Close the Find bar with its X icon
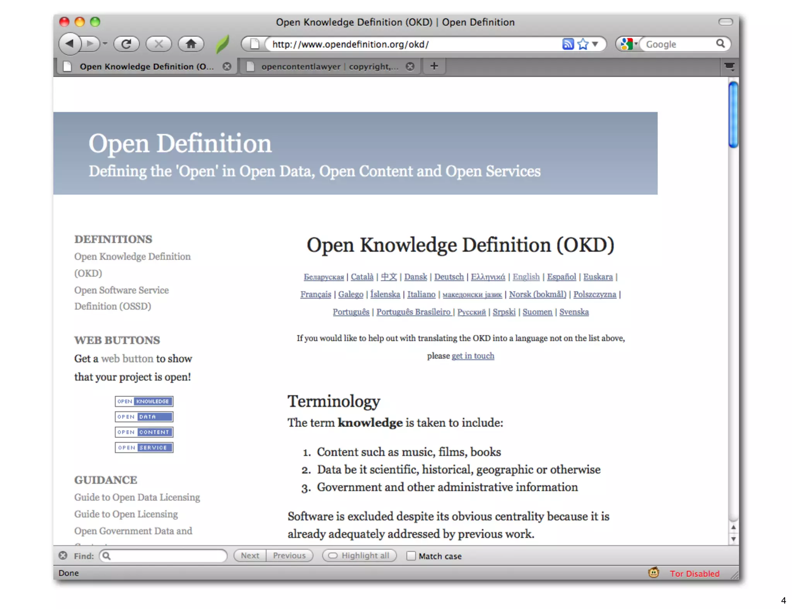 (63, 556)
